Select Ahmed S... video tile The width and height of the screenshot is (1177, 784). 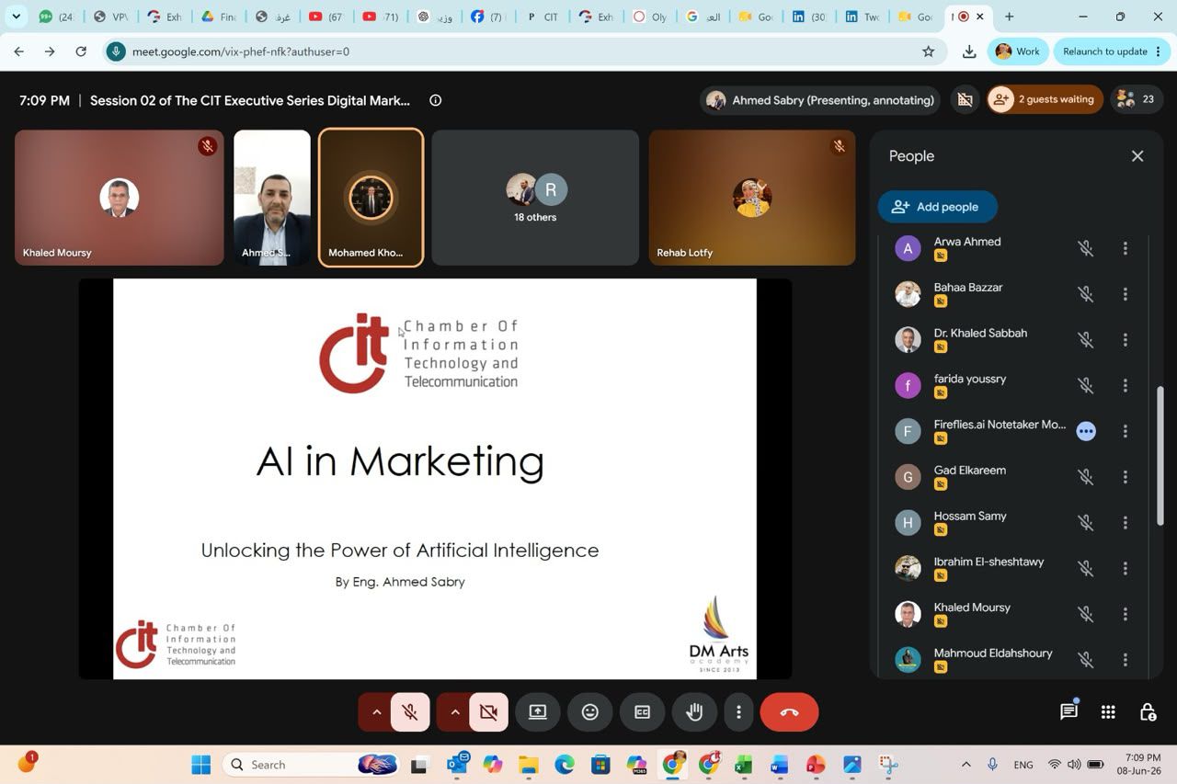pyautogui.click(x=272, y=198)
